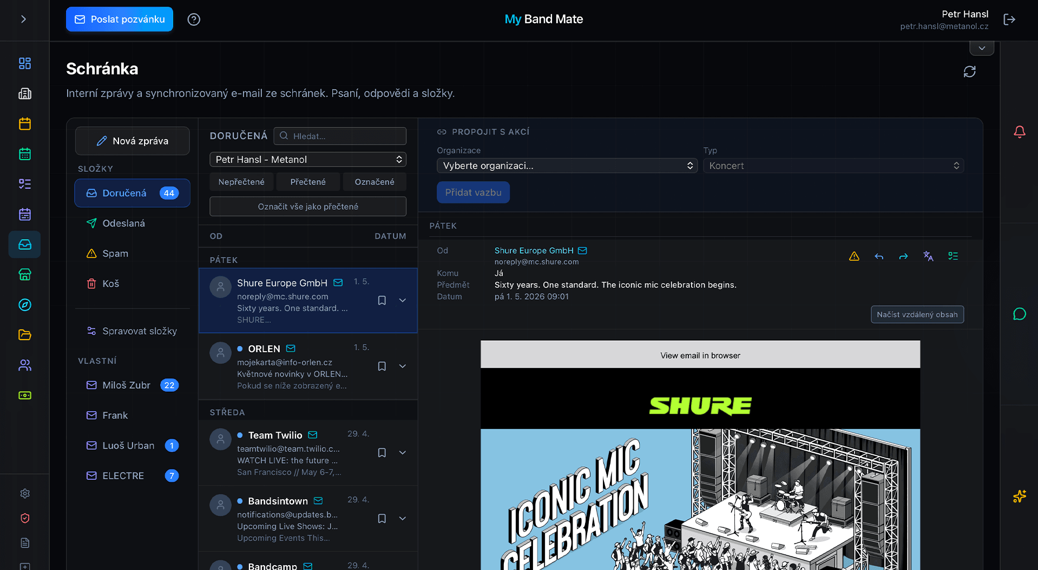The height and width of the screenshot is (570, 1038).
Task: Open the Luoš Urban custom folder
Action: [x=133, y=446]
